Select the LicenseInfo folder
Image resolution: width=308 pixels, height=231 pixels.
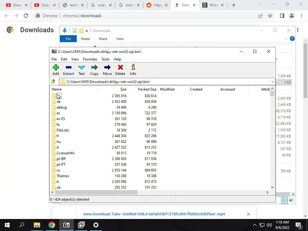point(65,153)
